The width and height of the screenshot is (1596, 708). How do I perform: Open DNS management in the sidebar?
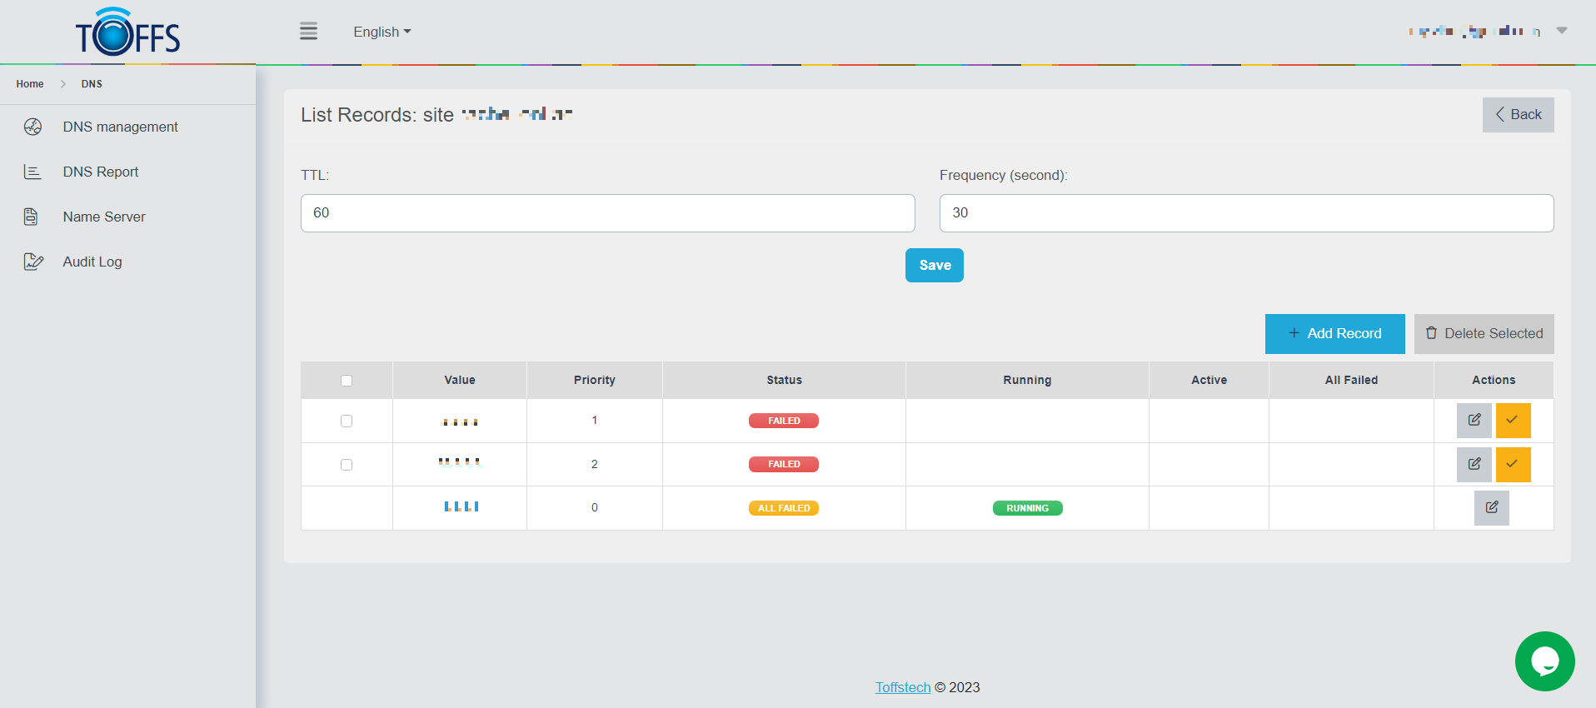coord(120,127)
